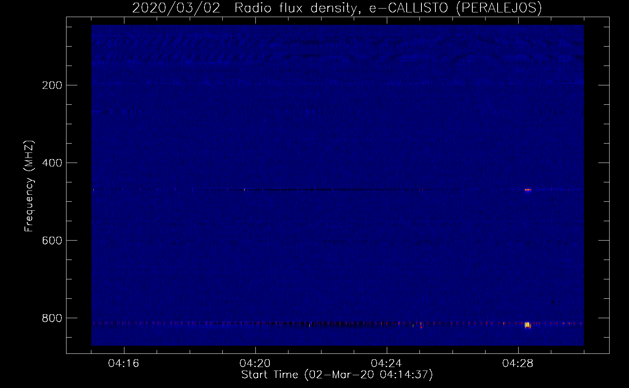Viewport: 629px width, 388px height.
Task: Click the 800 frequency tick label
Action: click(x=52, y=318)
